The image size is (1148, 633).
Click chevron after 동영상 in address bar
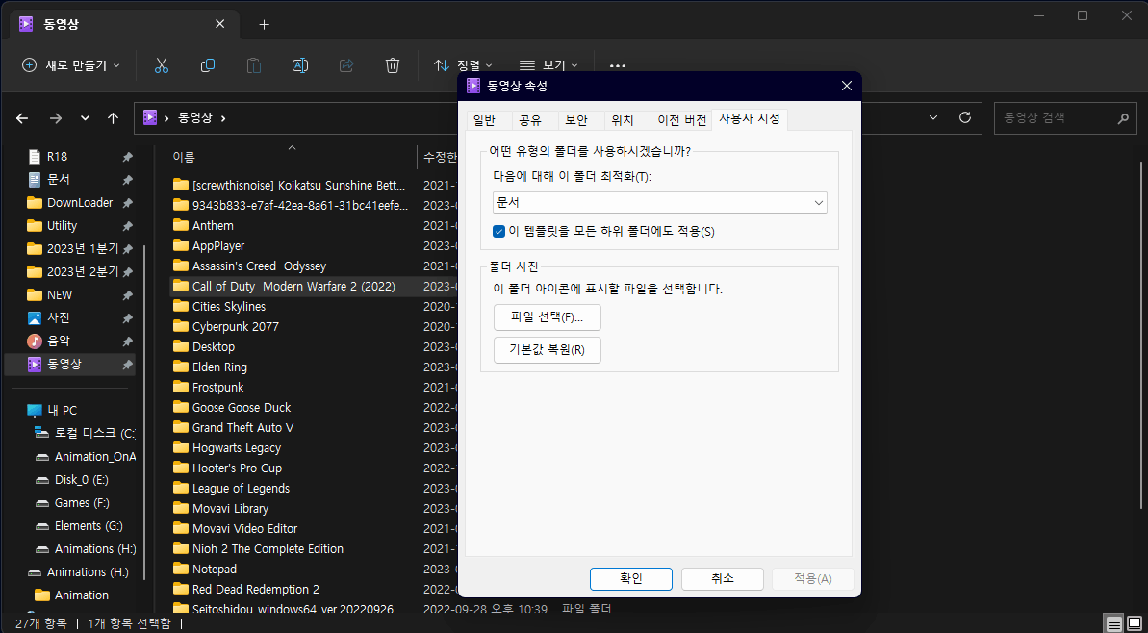point(223,117)
